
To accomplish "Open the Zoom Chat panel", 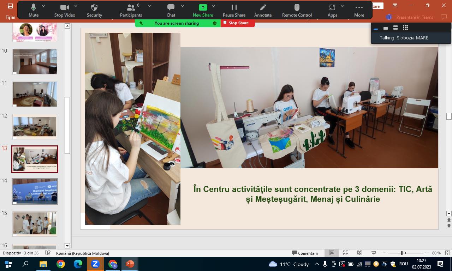I will (x=171, y=10).
